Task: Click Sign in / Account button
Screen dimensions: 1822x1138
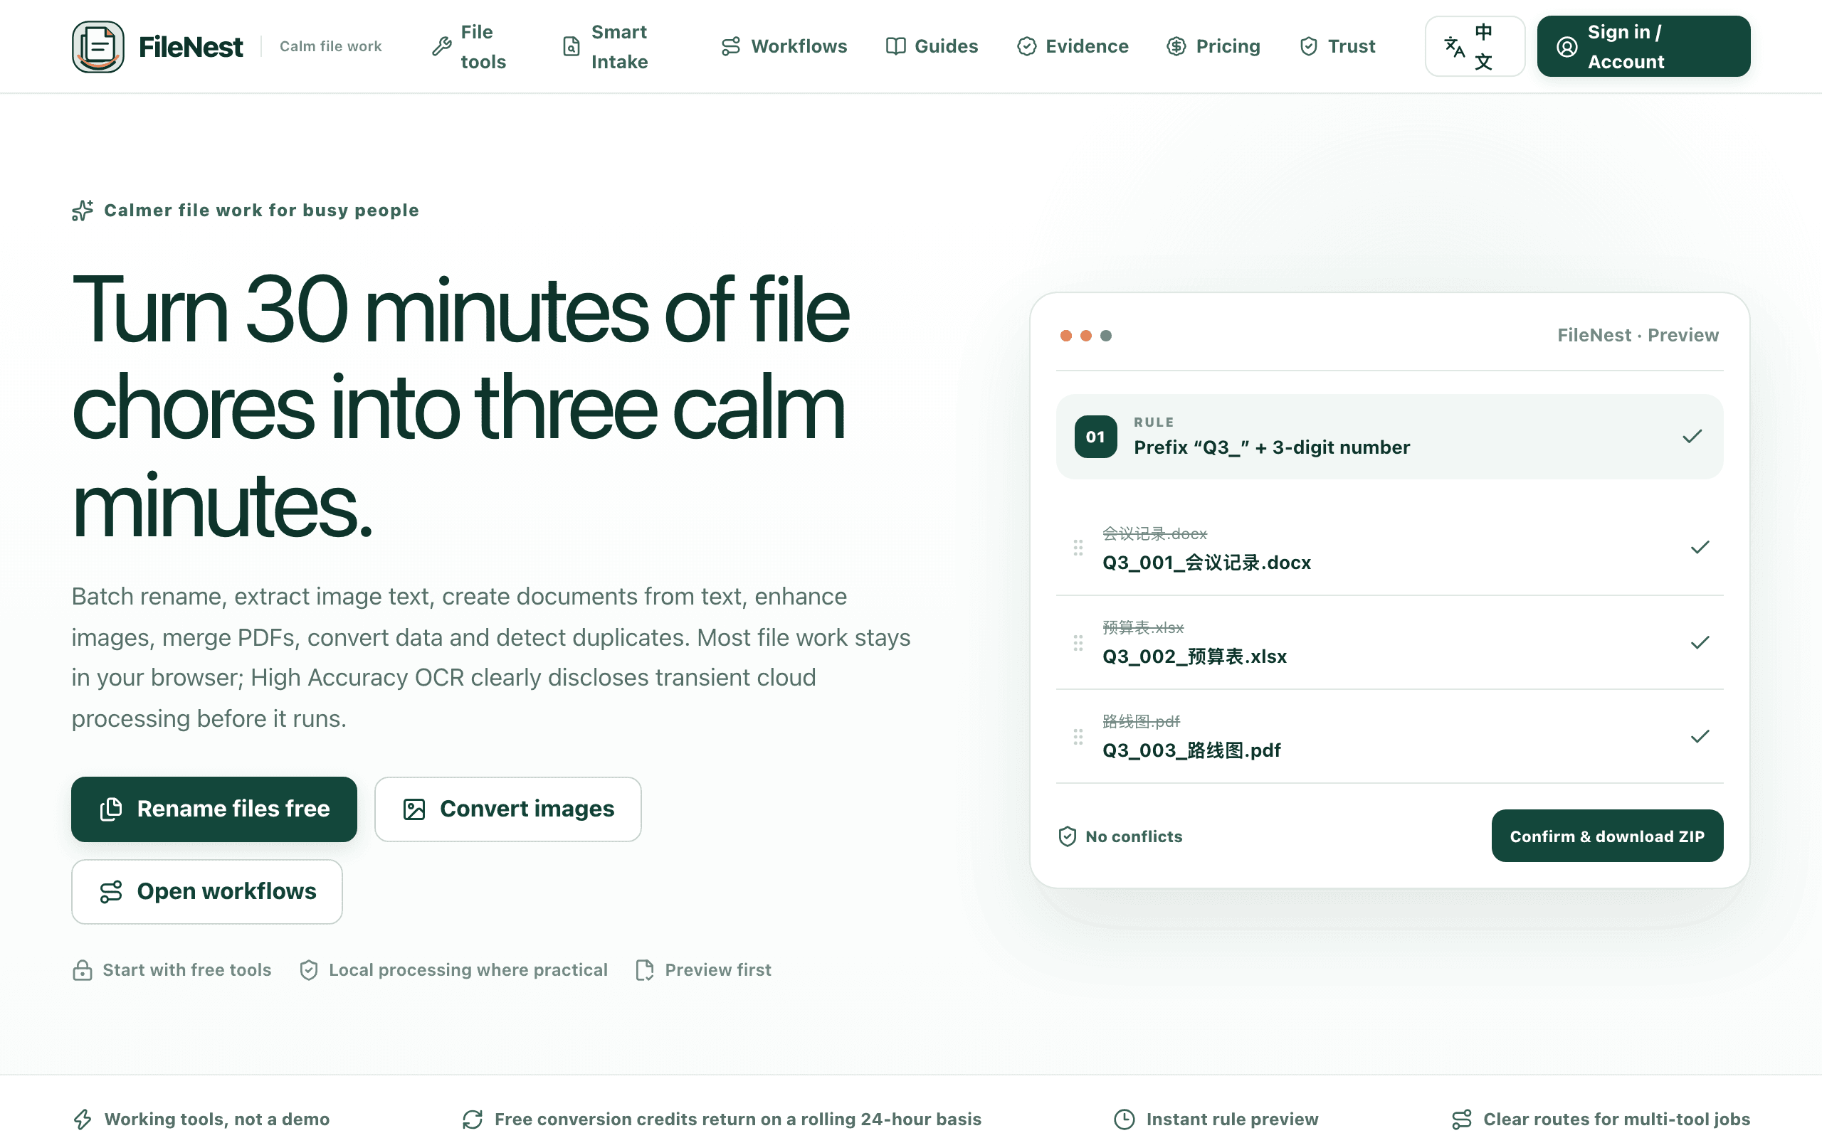Action: (1643, 47)
